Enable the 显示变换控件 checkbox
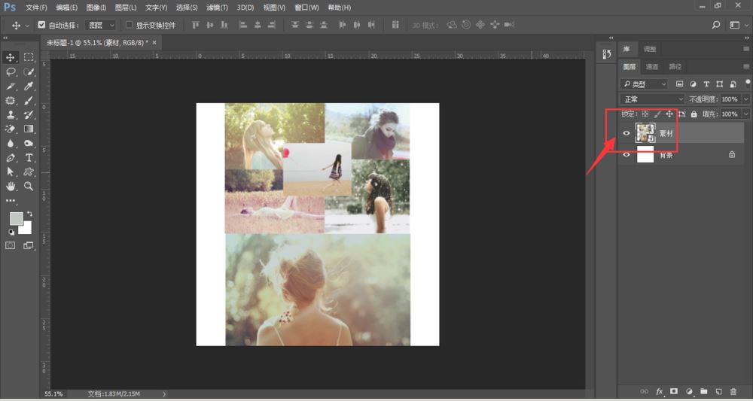 click(129, 25)
